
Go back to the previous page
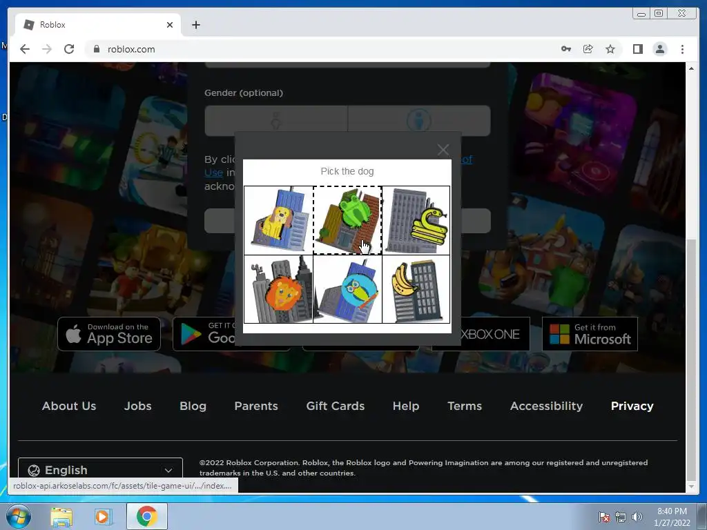(x=25, y=49)
